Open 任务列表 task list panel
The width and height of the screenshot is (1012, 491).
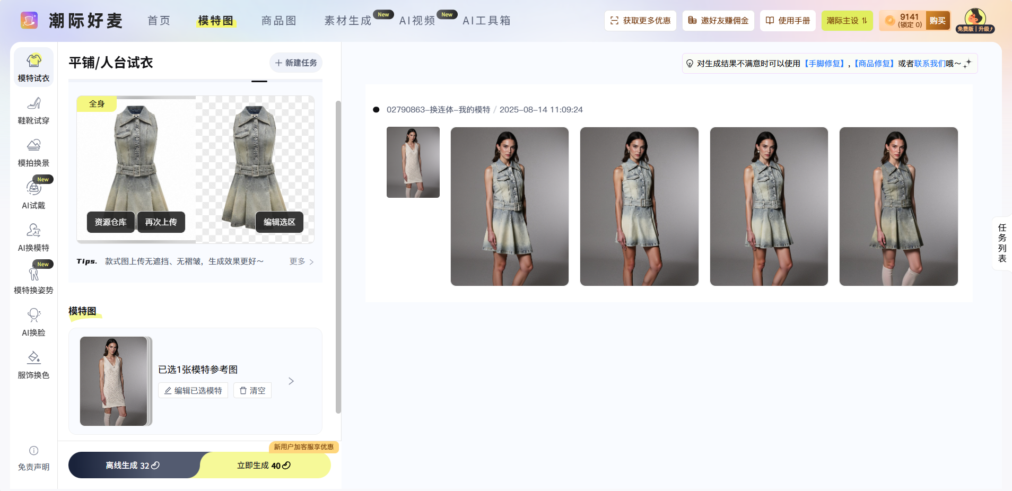point(1002,243)
